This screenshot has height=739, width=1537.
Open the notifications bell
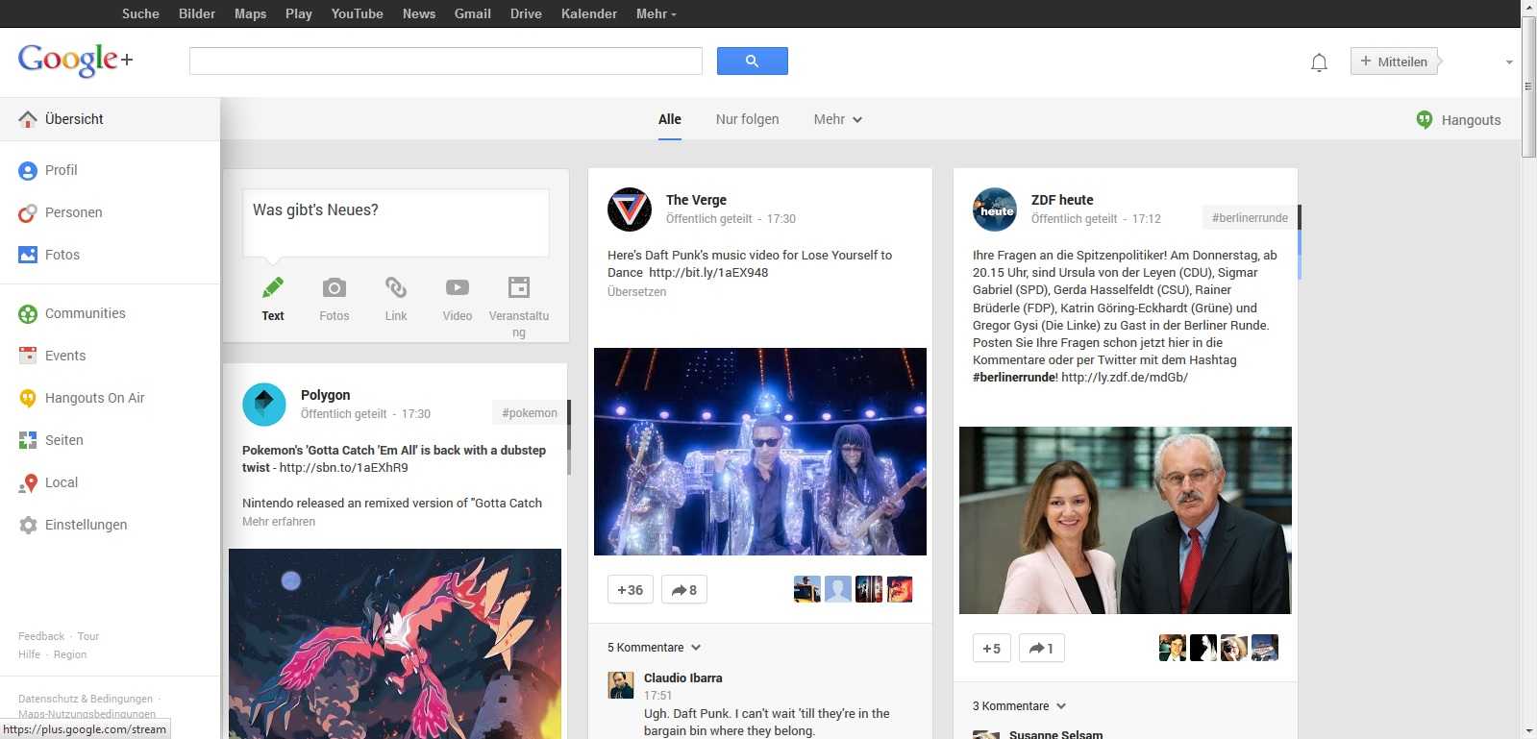click(1319, 62)
